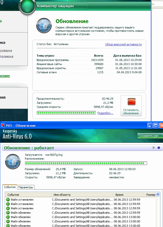Click the неизвестно completion value
The image size is (163, 227).
point(117,177)
